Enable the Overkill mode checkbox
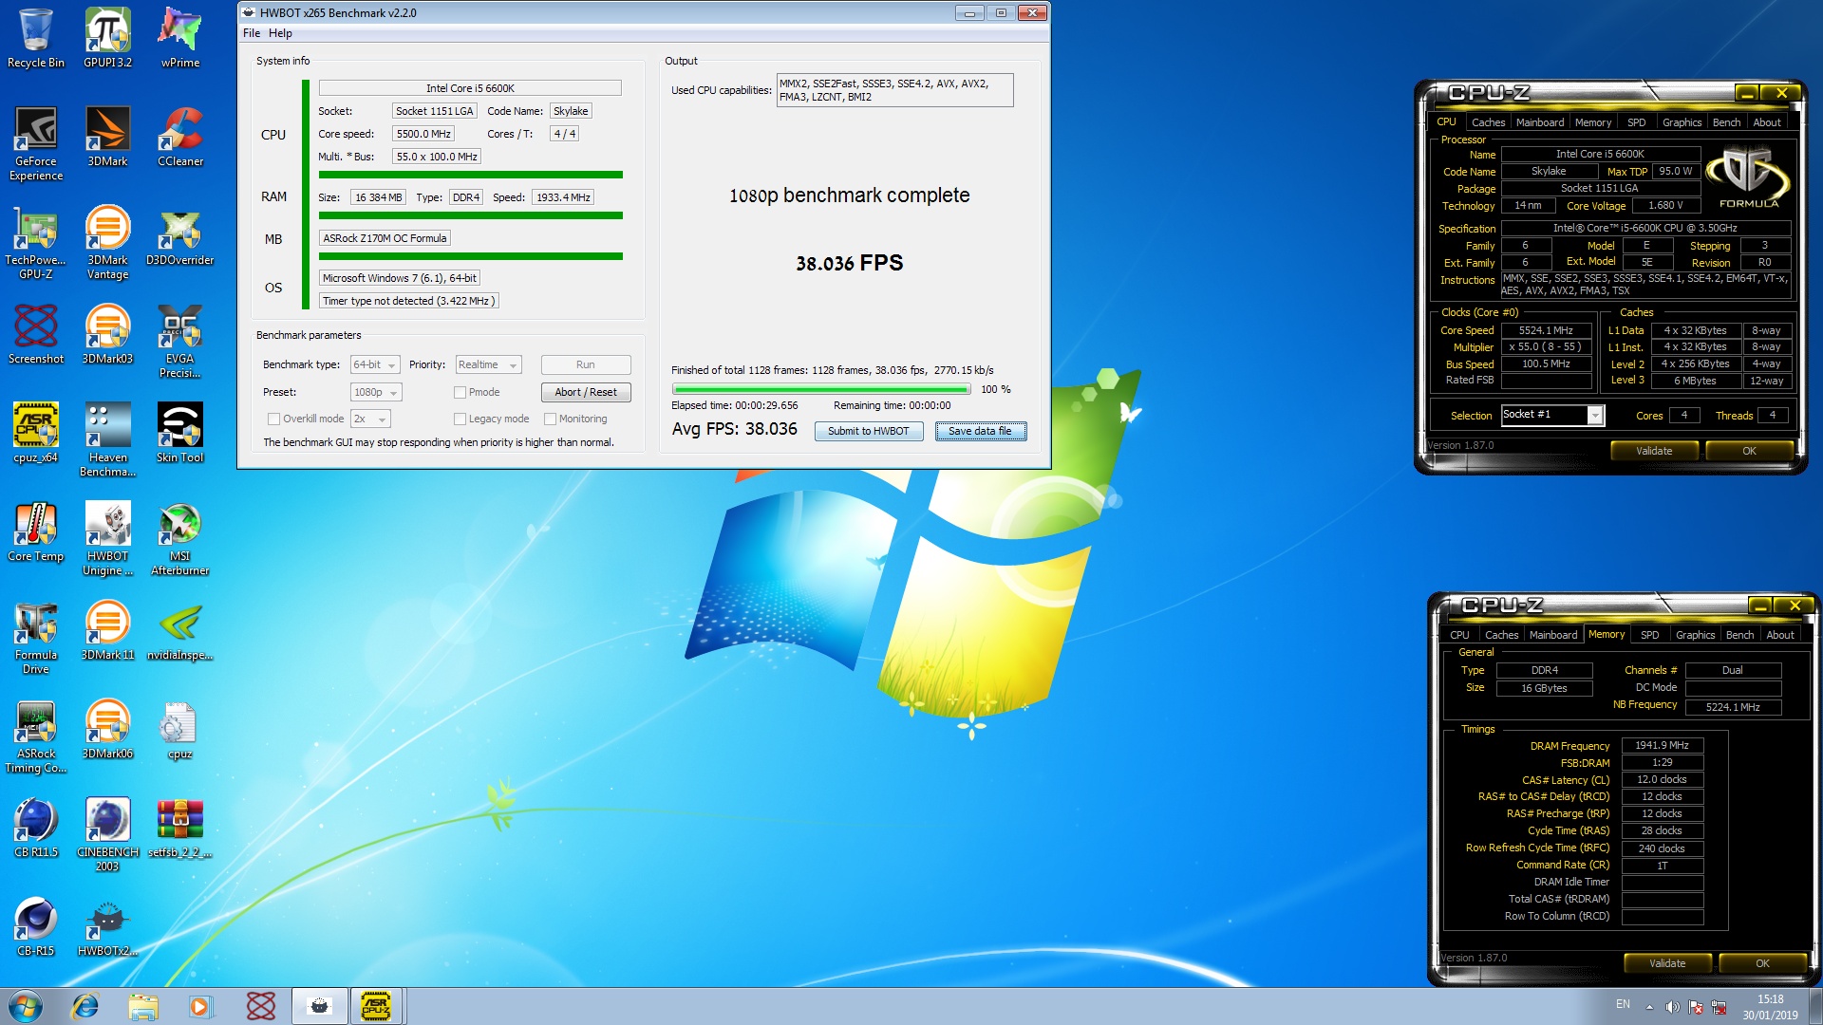This screenshot has height=1025, width=1823. pyautogui.click(x=273, y=419)
